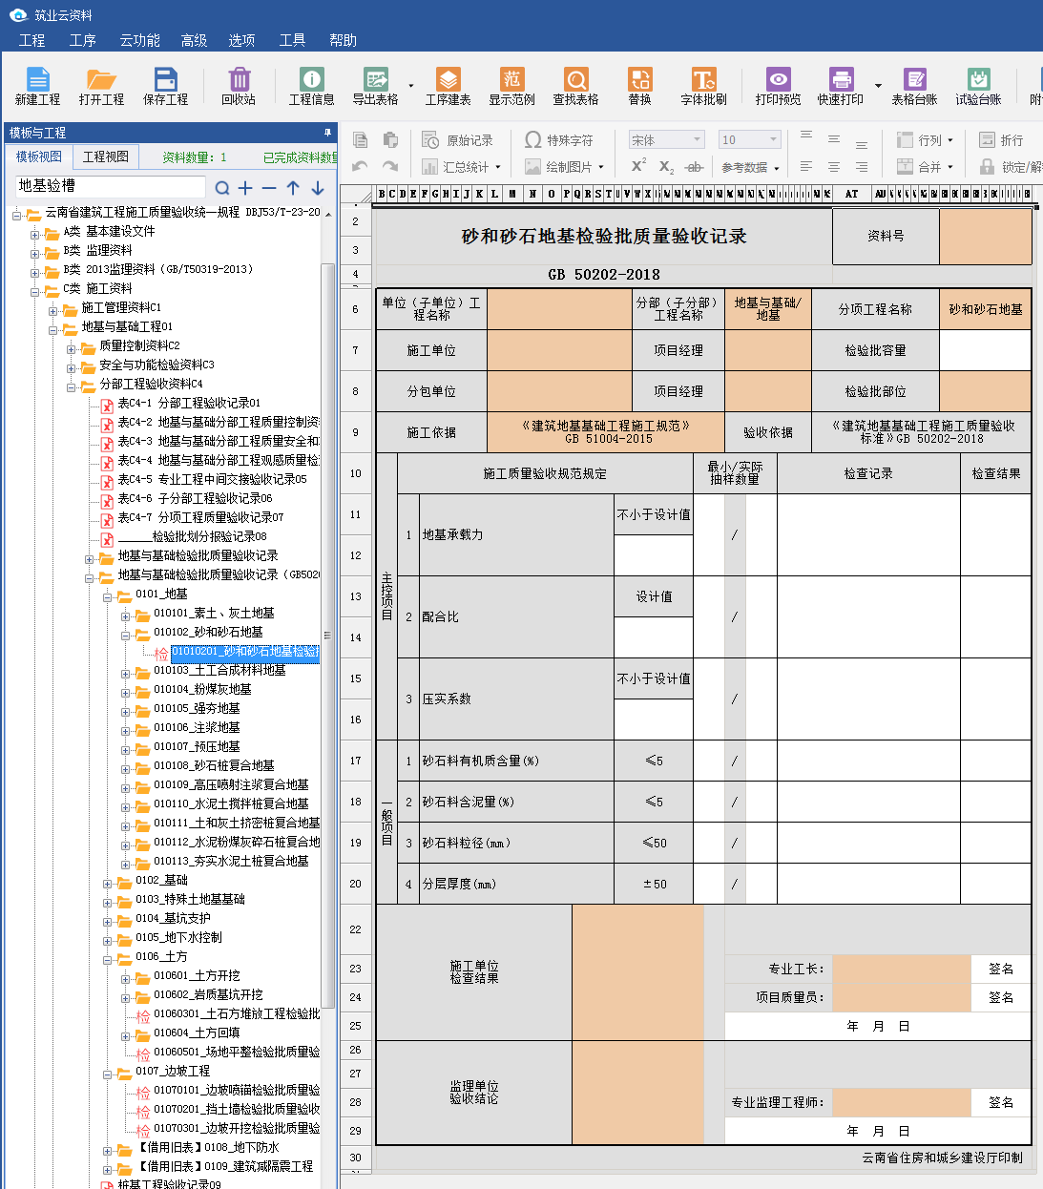Image resolution: width=1043 pixels, height=1189 pixels.
Task: Select 表C4-1 分部工程验收记录01
Action: pyautogui.click(x=189, y=404)
